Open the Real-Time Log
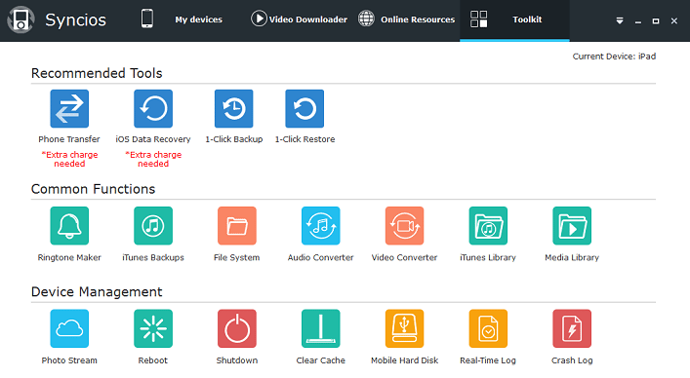The width and height of the screenshot is (690, 378). [488, 328]
